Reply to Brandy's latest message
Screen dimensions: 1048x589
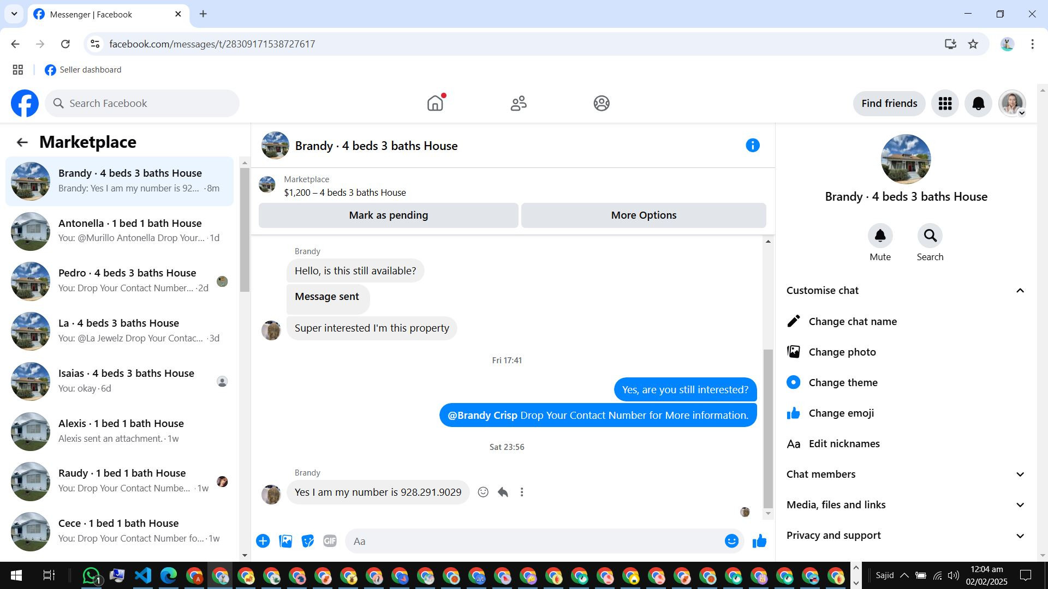tap(503, 492)
